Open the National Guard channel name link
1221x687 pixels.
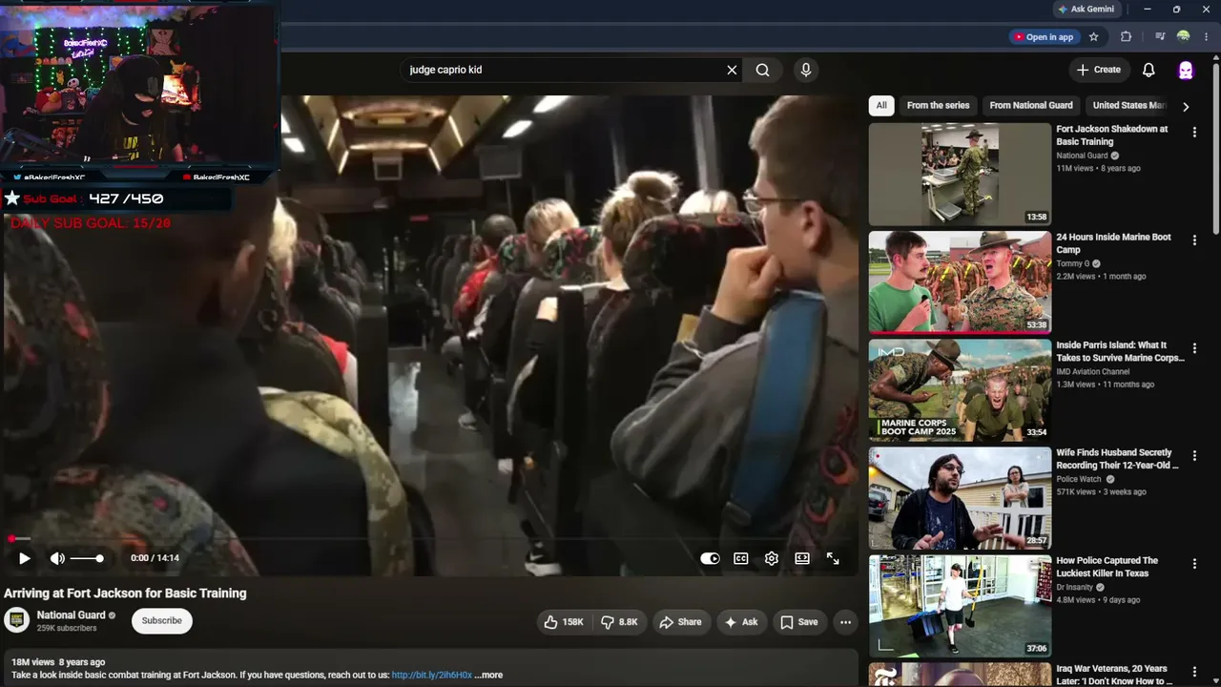pos(71,615)
